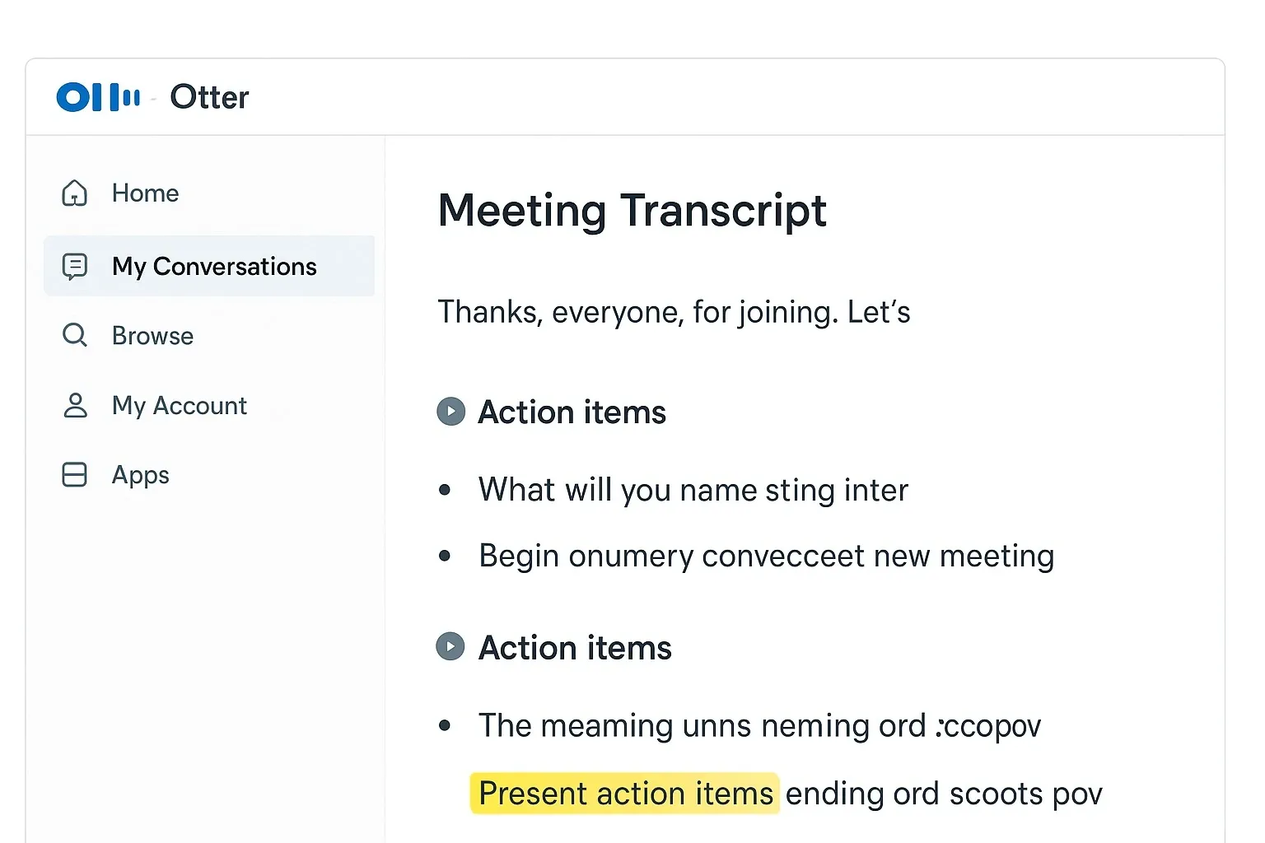Switch to My Conversations in the navigation
This screenshot has height=843, width=1265.
[214, 266]
